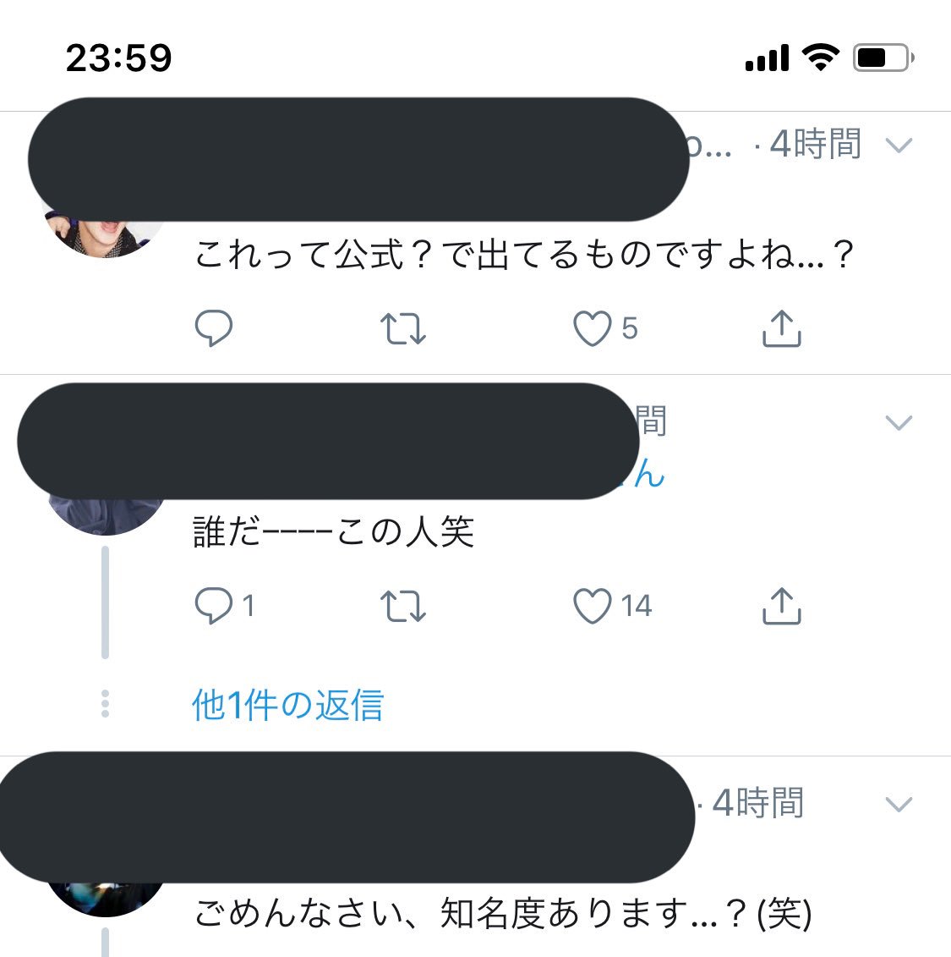Tap the blue replied-to mention link
This screenshot has width=951, height=957.
pyautogui.click(x=648, y=474)
